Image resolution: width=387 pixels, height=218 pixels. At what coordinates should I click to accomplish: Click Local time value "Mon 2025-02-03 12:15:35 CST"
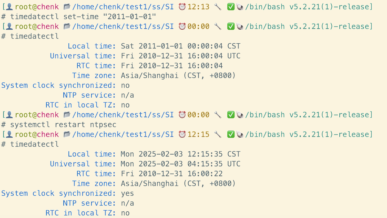point(180,154)
